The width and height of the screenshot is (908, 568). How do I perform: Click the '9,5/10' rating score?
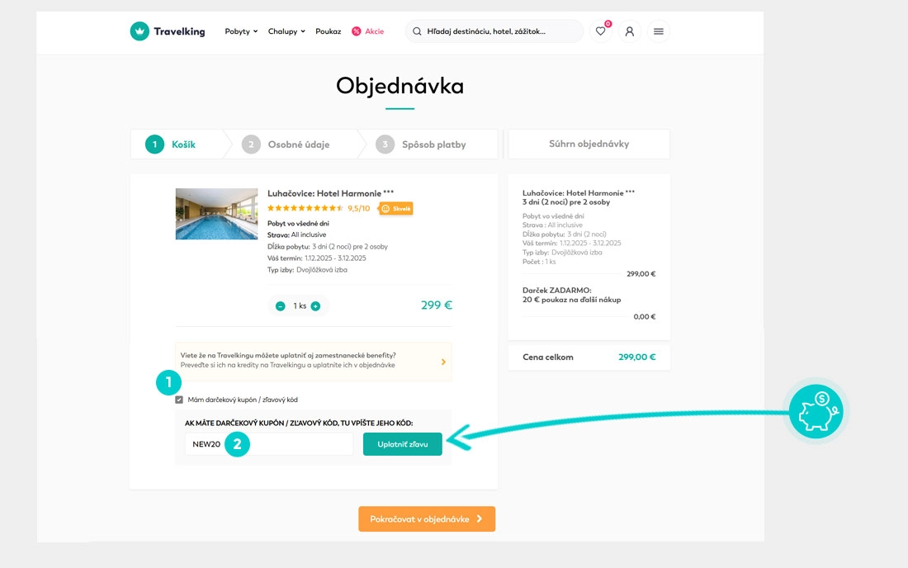click(x=358, y=208)
